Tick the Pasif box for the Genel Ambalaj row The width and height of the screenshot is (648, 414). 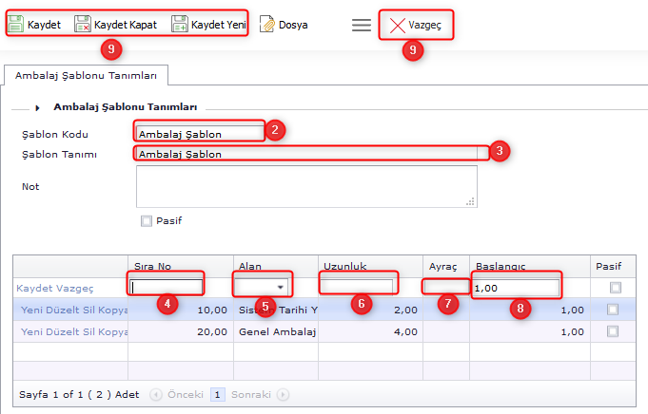[x=613, y=331]
